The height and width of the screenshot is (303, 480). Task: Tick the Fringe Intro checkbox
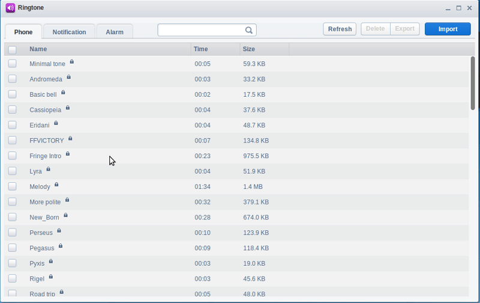(x=13, y=156)
